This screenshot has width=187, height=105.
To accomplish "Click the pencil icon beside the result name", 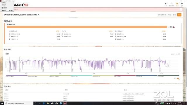I will [x=39, y=15].
